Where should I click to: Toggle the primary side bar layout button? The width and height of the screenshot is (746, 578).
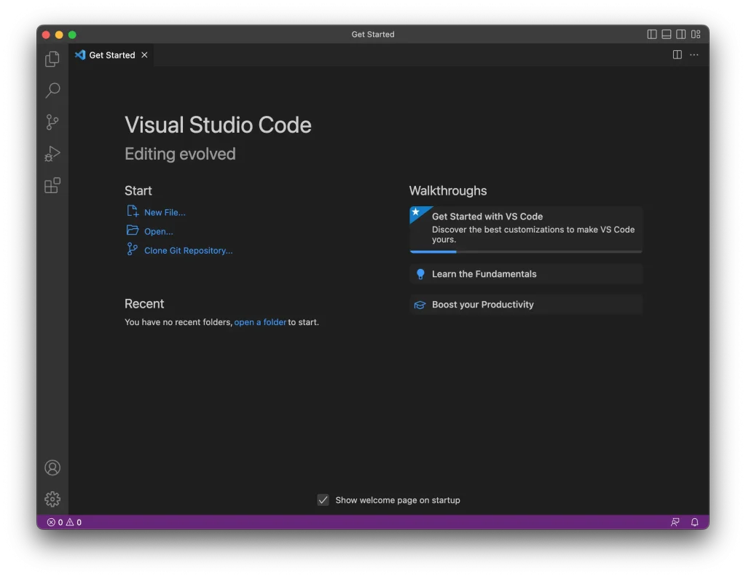tap(652, 34)
